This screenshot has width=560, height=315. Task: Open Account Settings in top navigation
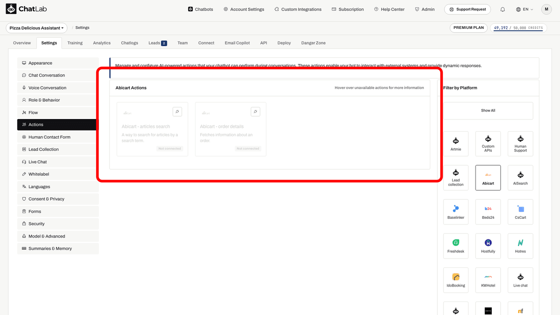(244, 9)
